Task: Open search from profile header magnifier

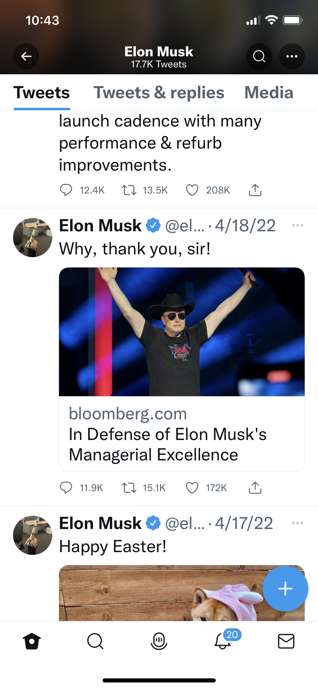Action: pyautogui.click(x=259, y=56)
